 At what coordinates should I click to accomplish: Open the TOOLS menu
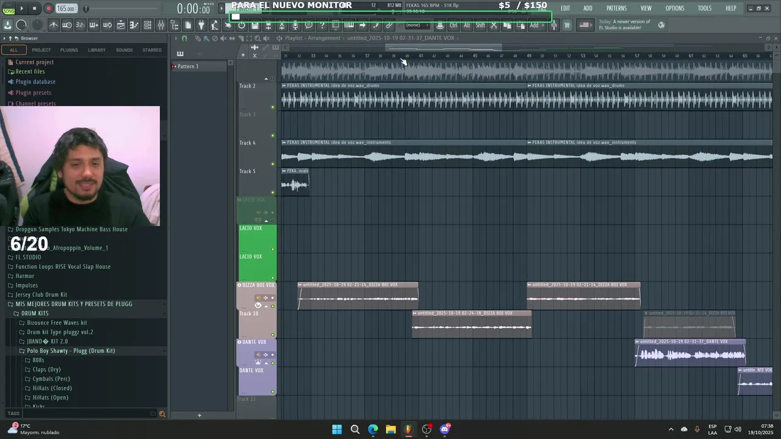point(704,9)
